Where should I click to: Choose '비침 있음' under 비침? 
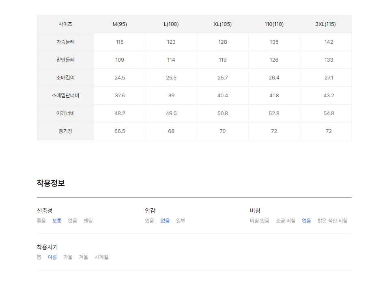tap(259, 221)
